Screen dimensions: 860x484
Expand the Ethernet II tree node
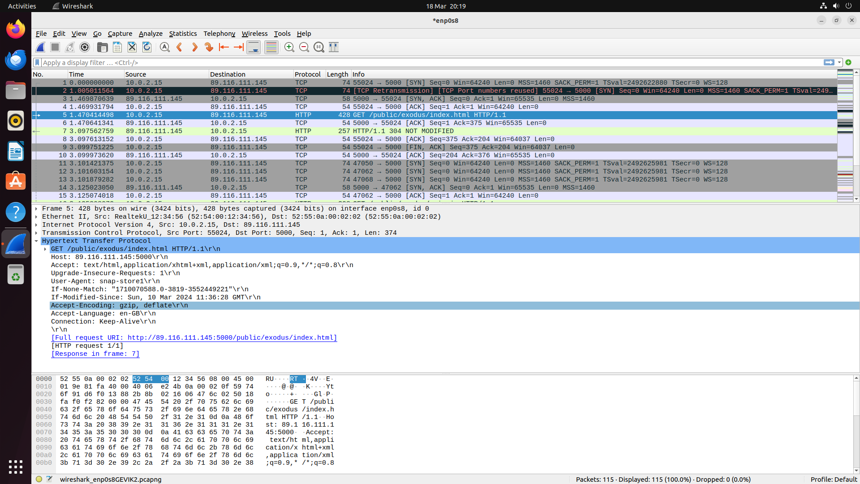[36, 217]
